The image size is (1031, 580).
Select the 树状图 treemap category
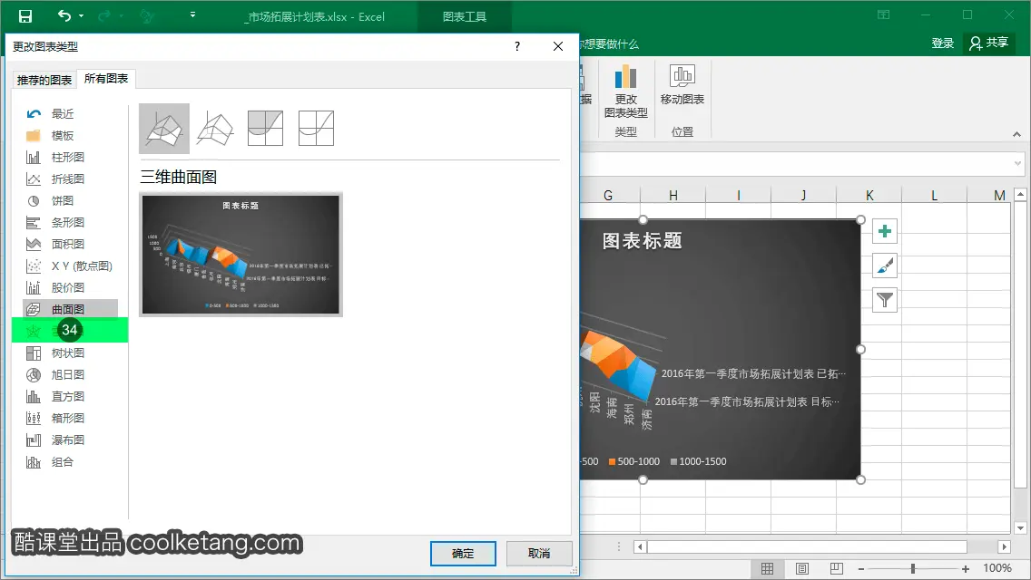pos(68,353)
